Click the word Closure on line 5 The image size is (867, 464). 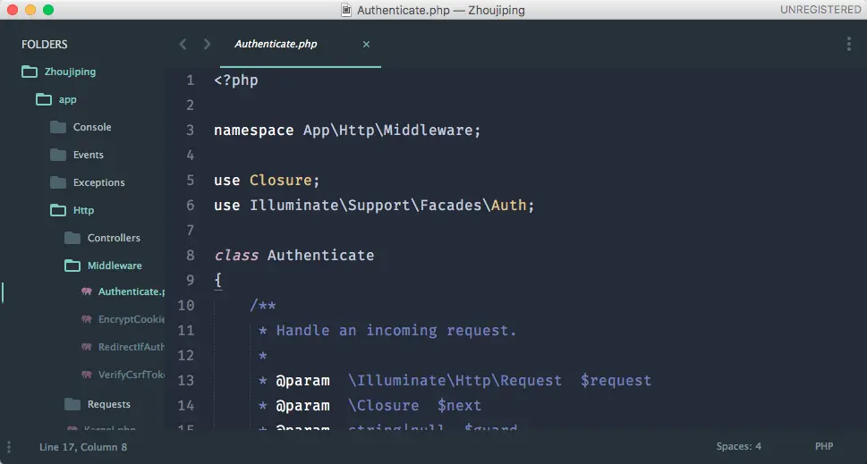(x=281, y=180)
